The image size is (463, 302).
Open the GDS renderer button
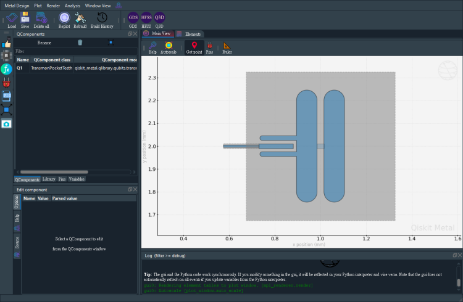(133, 20)
